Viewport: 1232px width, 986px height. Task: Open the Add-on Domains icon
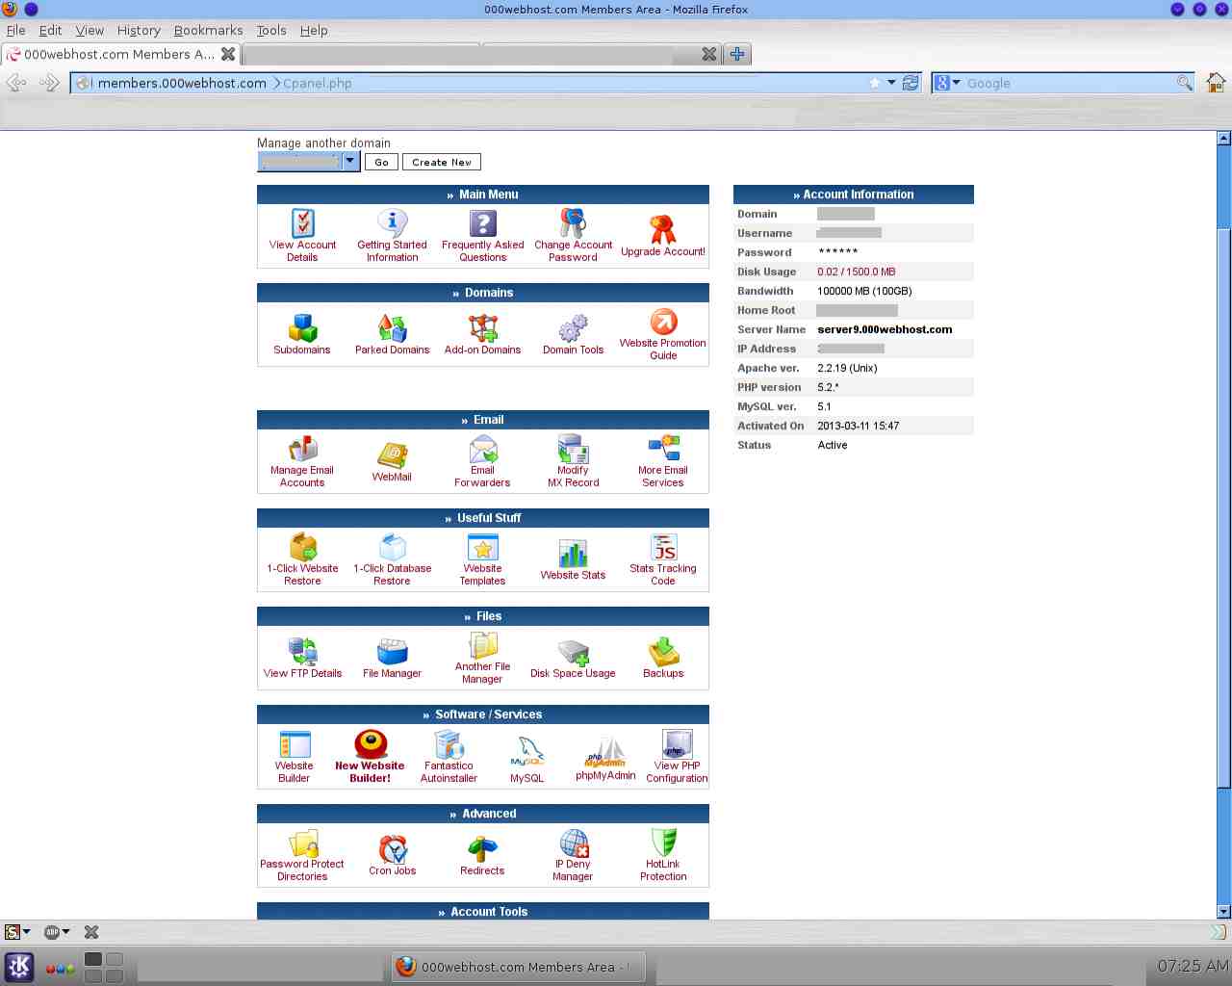click(x=482, y=327)
